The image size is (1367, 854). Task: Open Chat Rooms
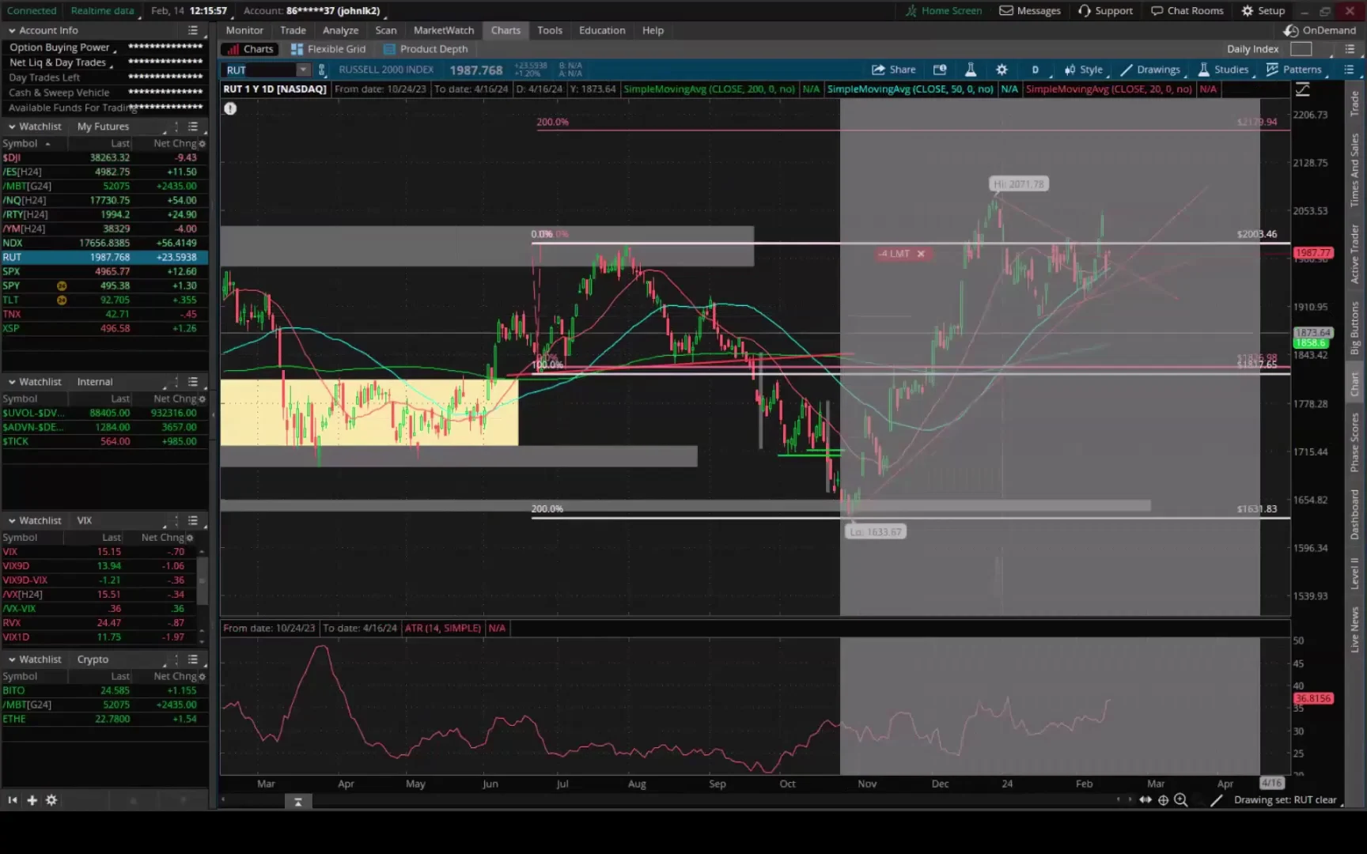1187,11
